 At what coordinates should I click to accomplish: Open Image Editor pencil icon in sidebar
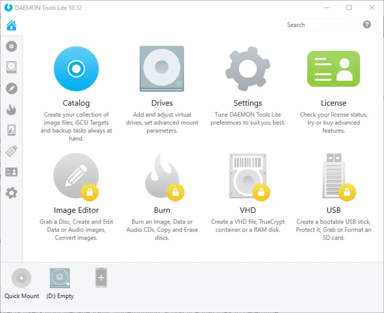[11, 88]
